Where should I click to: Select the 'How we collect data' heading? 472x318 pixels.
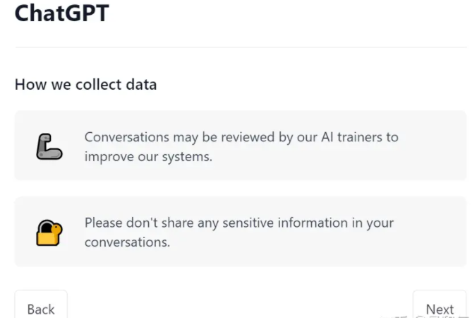(86, 84)
